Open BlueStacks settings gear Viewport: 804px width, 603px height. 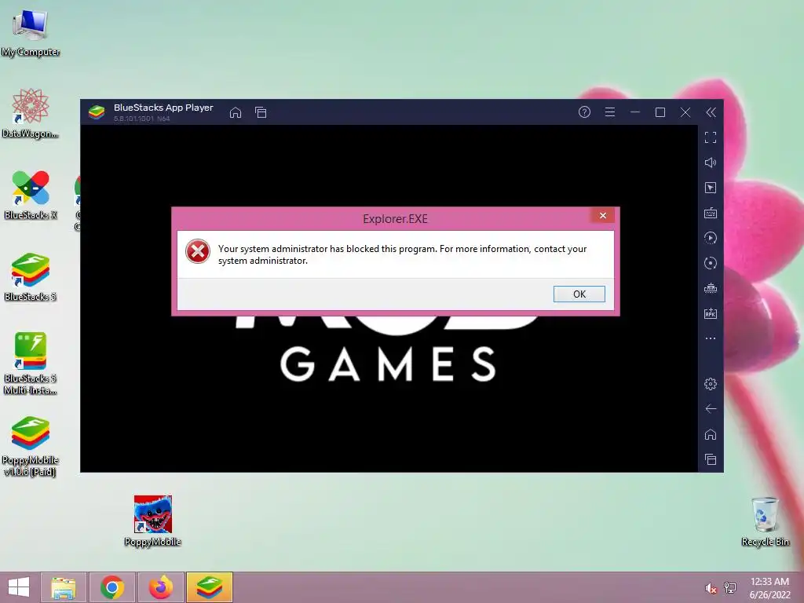click(x=710, y=383)
